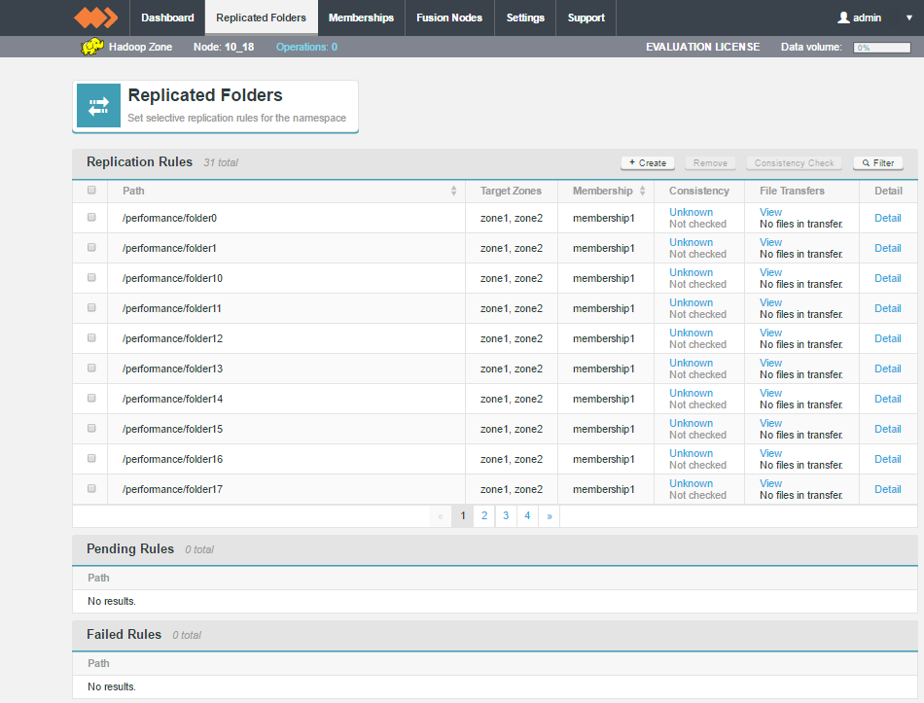Click the Remove button

(x=710, y=163)
